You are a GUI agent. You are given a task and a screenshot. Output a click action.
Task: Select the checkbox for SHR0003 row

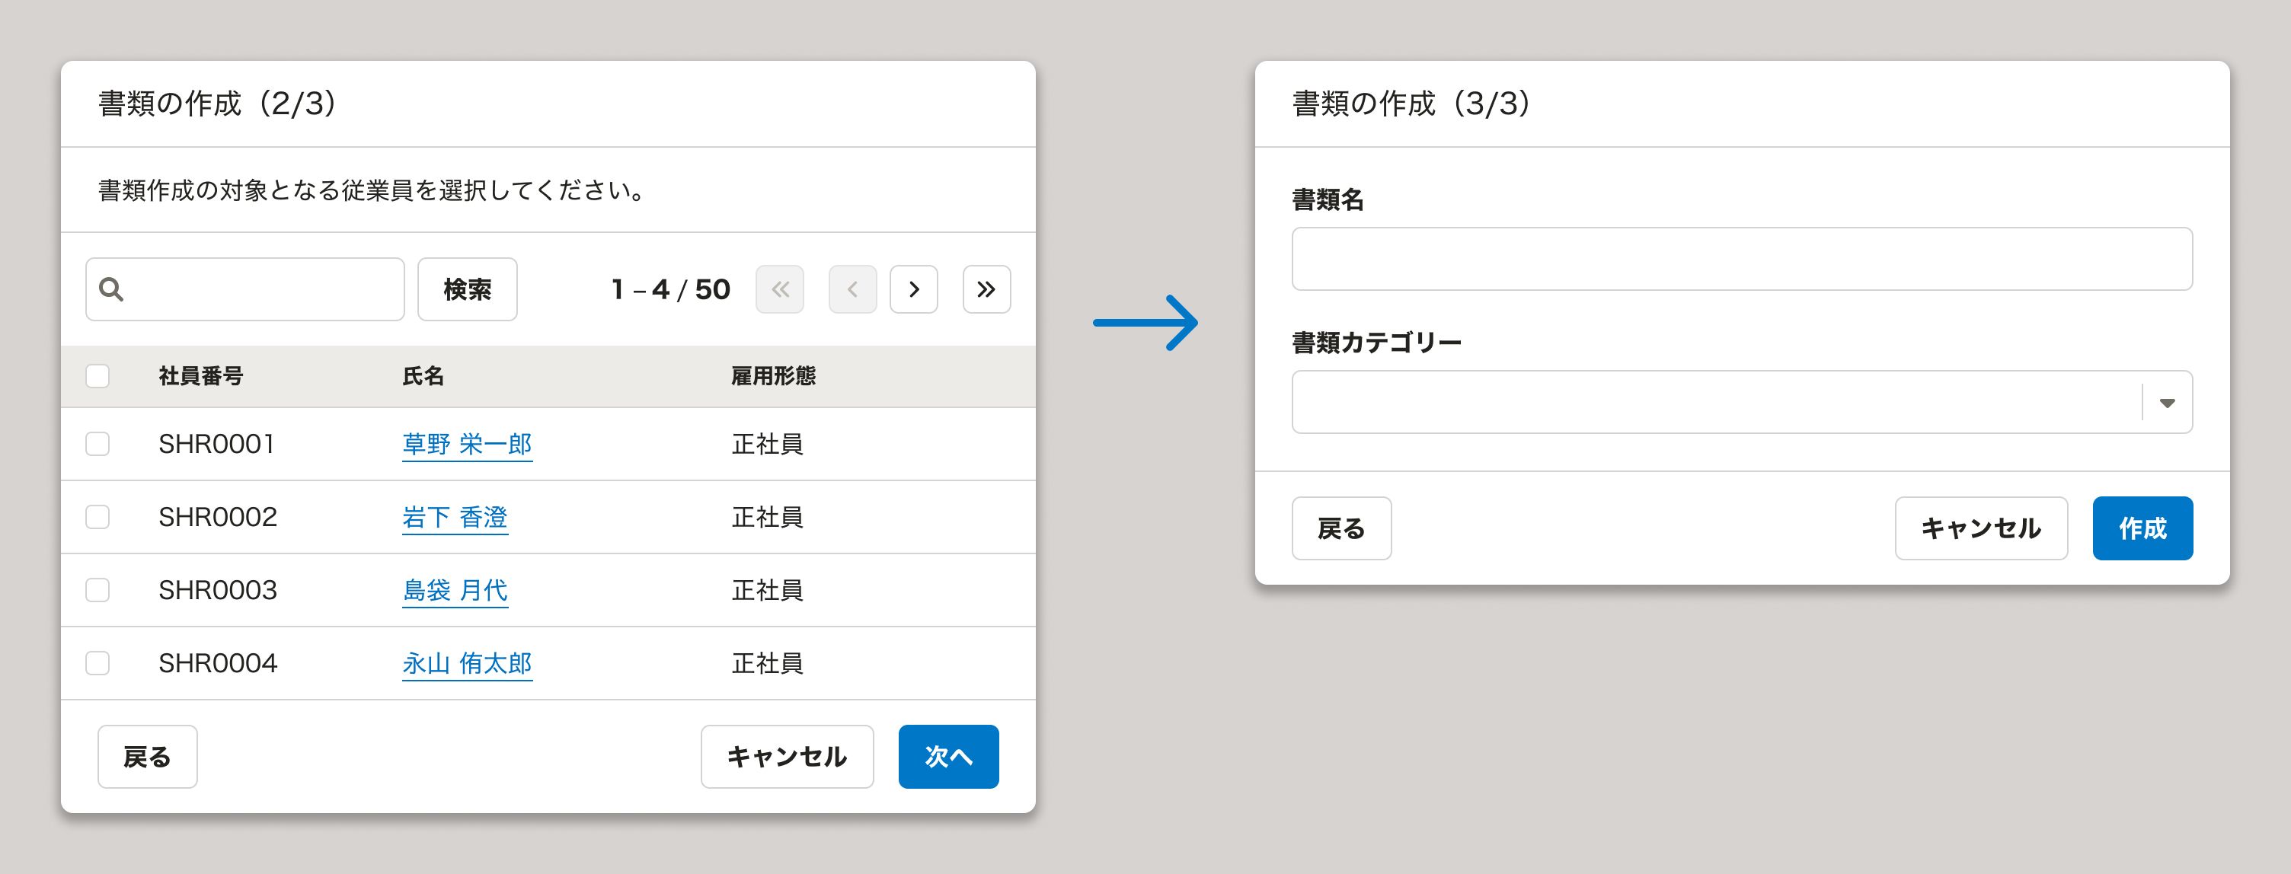(97, 589)
